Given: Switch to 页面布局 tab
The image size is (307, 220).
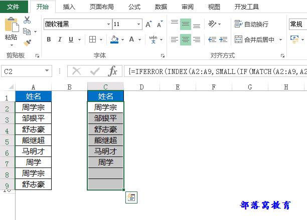Looking at the screenshot, I should 102,7.
